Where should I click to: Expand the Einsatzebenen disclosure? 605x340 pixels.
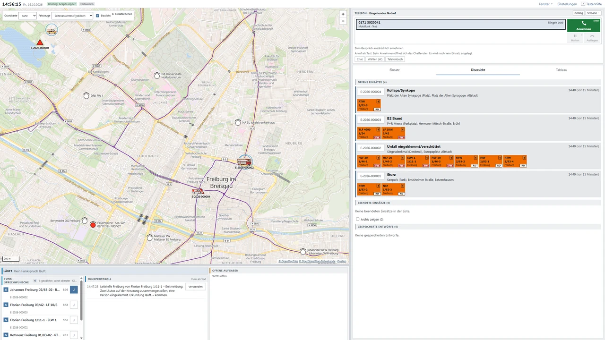coord(122,14)
